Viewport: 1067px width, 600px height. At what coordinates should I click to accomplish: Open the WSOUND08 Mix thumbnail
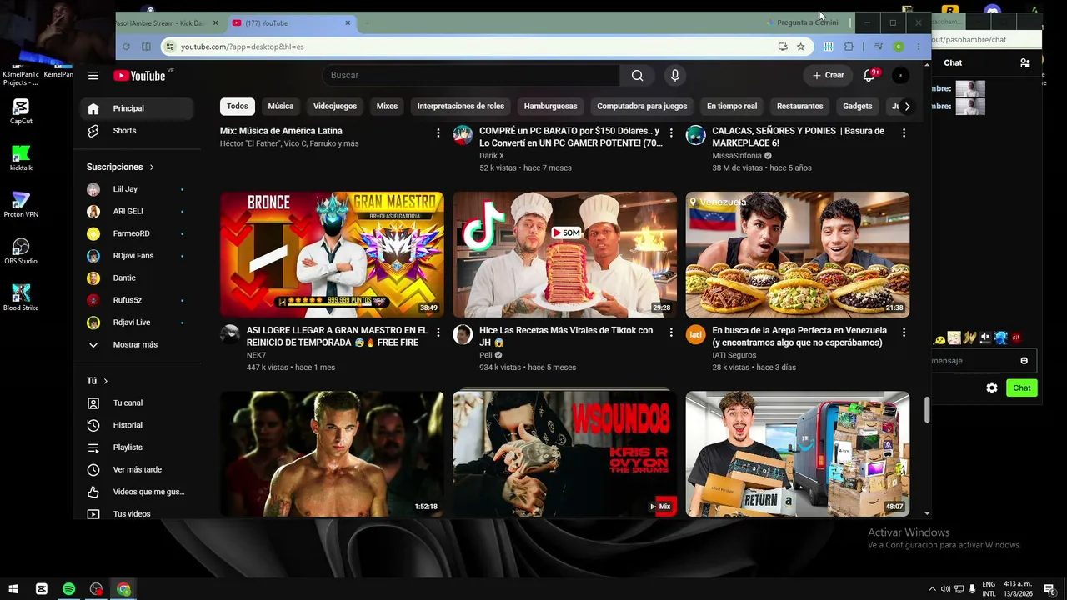click(x=565, y=454)
